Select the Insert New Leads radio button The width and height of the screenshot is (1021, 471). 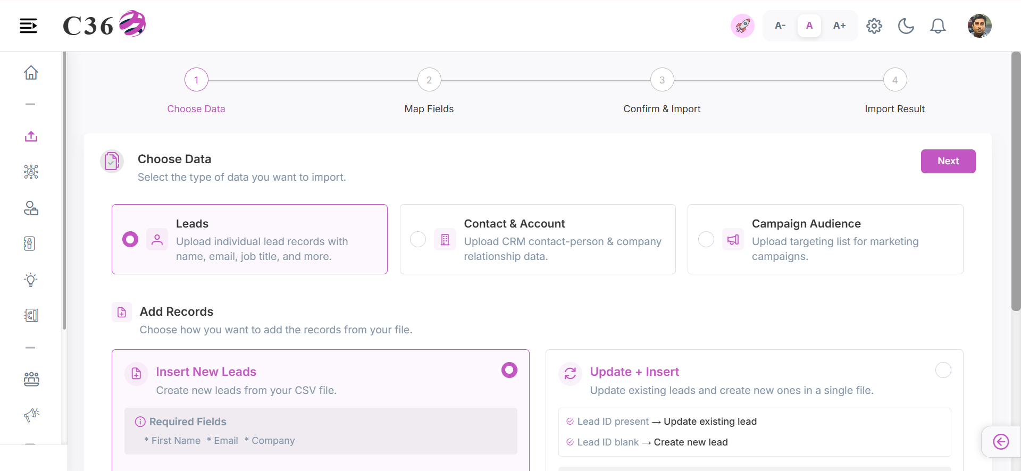click(509, 370)
